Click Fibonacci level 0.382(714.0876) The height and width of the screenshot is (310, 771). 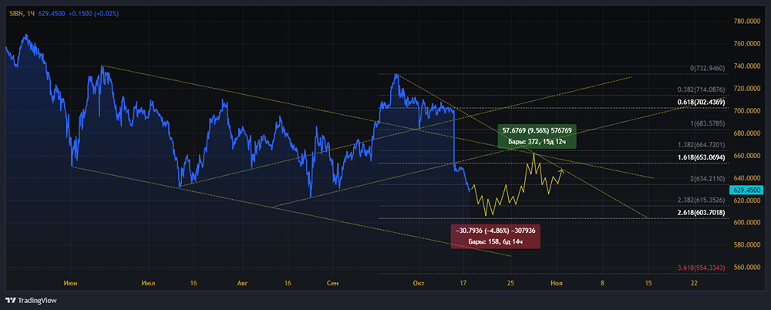click(x=702, y=89)
